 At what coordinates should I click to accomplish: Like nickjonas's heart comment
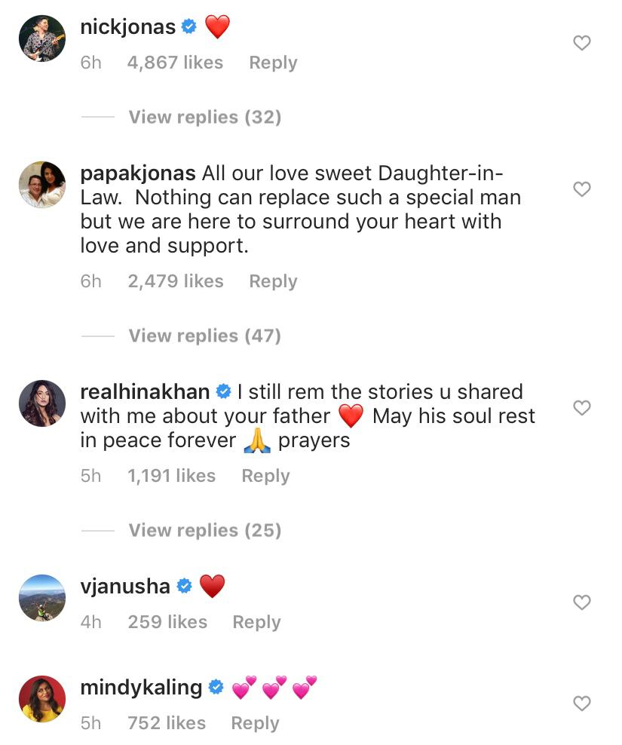[x=582, y=43]
